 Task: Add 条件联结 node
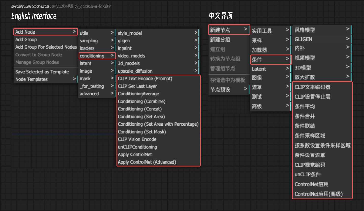point(322,126)
